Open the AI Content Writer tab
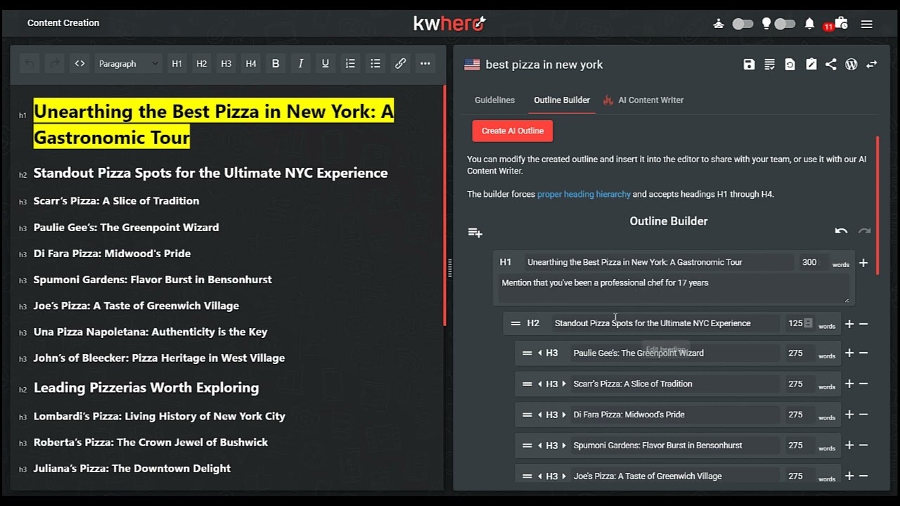The height and width of the screenshot is (506, 900). click(643, 100)
